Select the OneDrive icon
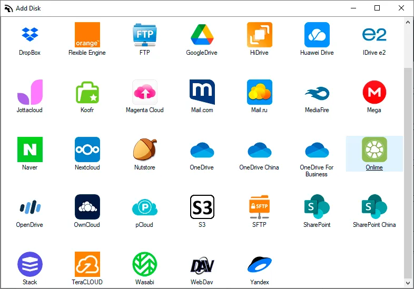 202,150
